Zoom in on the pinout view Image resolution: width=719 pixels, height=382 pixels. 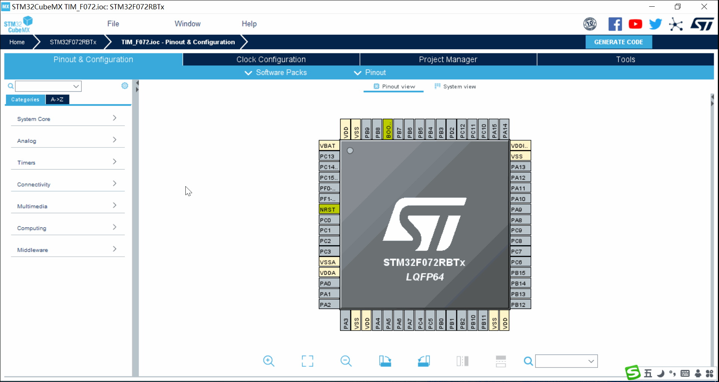point(269,361)
